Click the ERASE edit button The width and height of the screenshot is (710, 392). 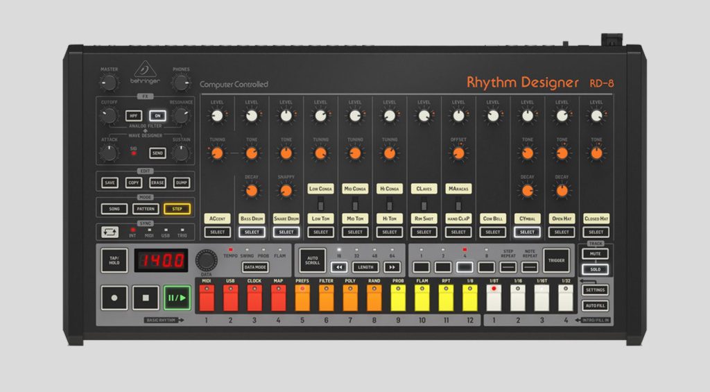pyautogui.click(x=157, y=182)
